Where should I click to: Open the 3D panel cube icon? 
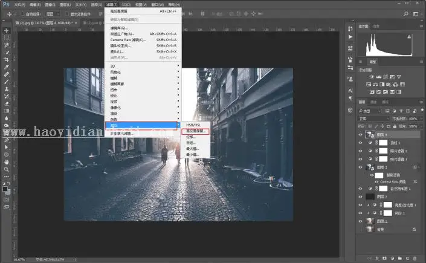click(x=350, y=110)
